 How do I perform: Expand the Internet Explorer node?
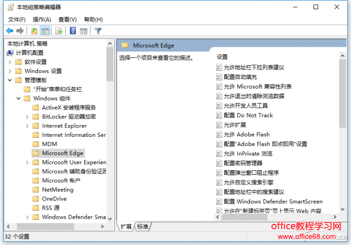click(27, 126)
